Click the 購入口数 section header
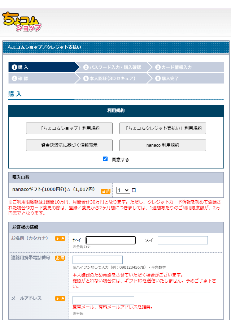Viewport: 231px width, 329px height. [116, 178]
